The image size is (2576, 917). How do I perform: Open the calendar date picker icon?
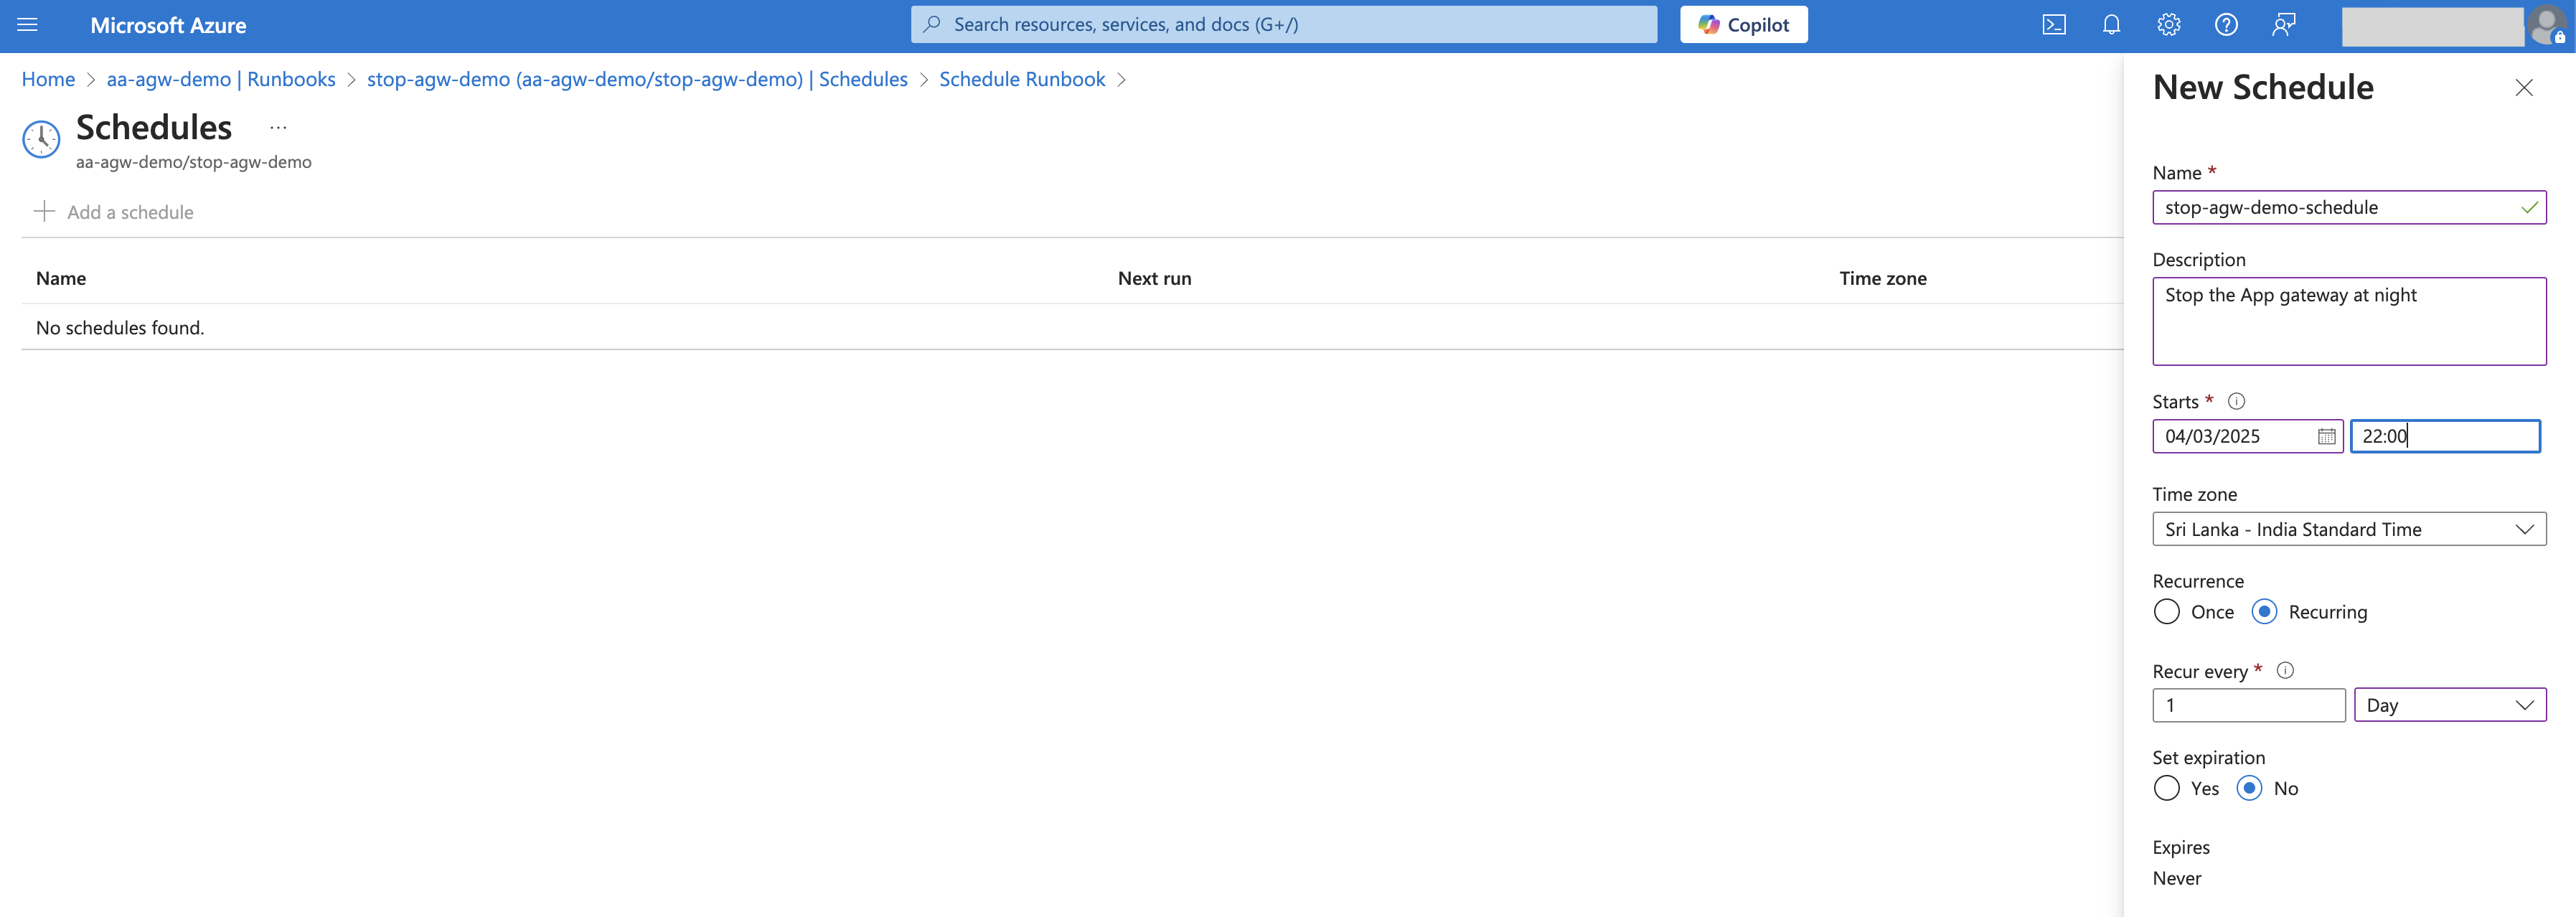tap(2327, 436)
